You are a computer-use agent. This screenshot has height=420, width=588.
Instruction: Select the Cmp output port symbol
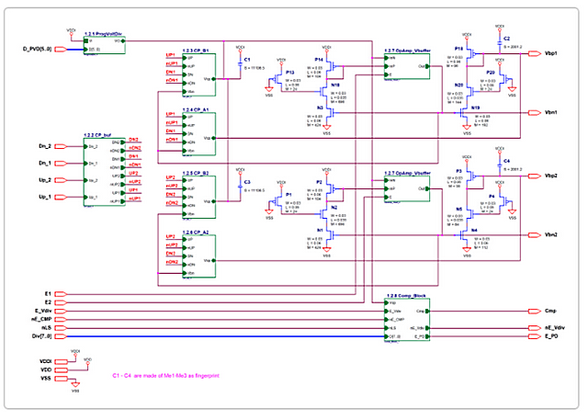pyautogui.click(x=535, y=311)
